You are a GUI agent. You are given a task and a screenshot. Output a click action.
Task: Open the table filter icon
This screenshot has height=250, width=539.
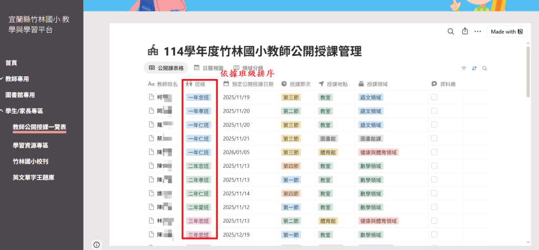(464, 68)
